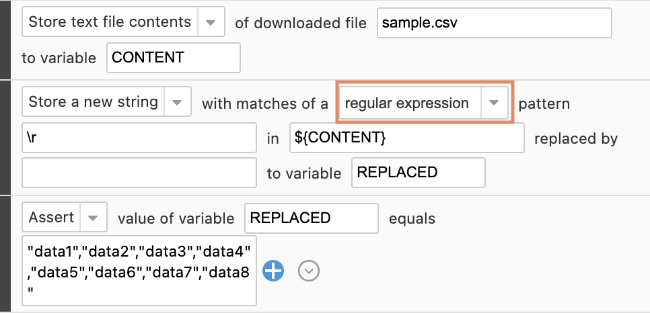
Task: Open the 'Store text file contents' command selector
Action: (x=124, y=21)
